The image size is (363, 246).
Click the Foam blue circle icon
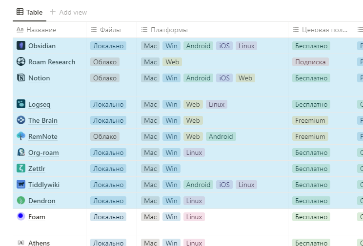21,216
